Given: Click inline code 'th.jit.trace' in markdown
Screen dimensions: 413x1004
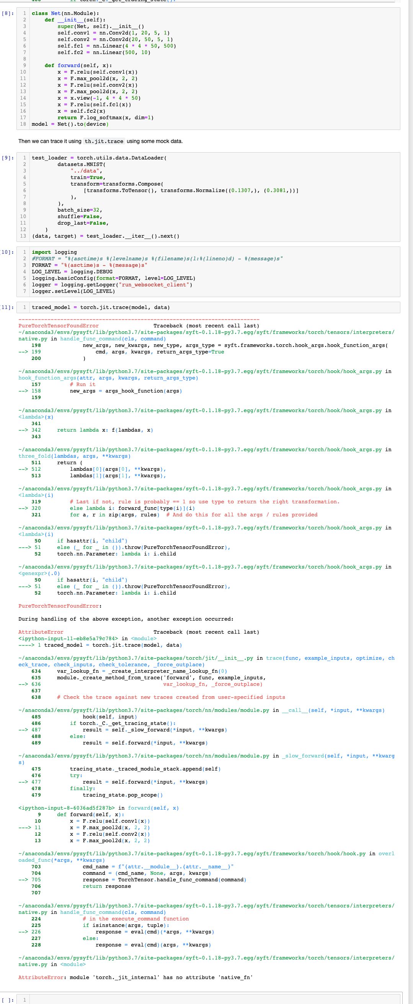Looking at the screenshot, I should coord(104,141).
